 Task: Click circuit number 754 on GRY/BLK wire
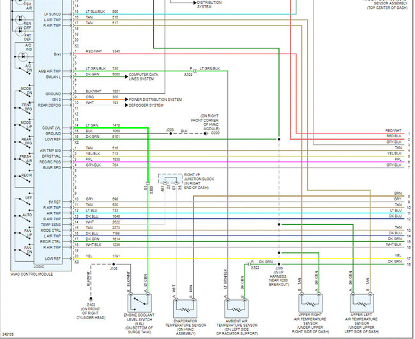pos(115,165)
